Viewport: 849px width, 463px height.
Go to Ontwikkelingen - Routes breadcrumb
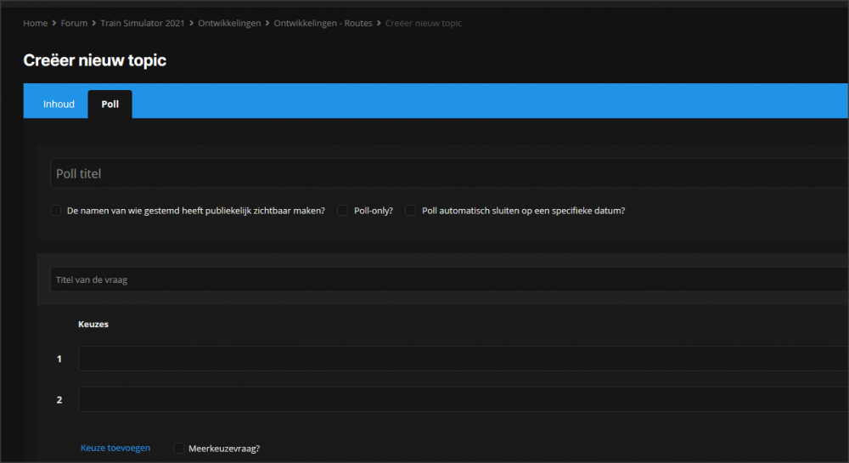click(323, 23)
